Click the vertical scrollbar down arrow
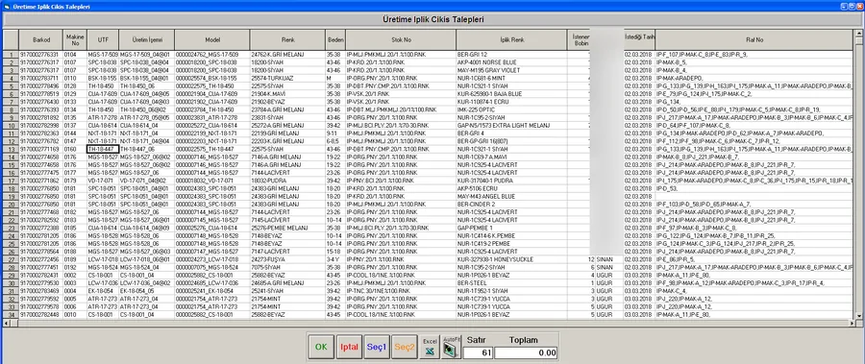The height and width of the screenshot is (364, 865). tap(858, 315)
